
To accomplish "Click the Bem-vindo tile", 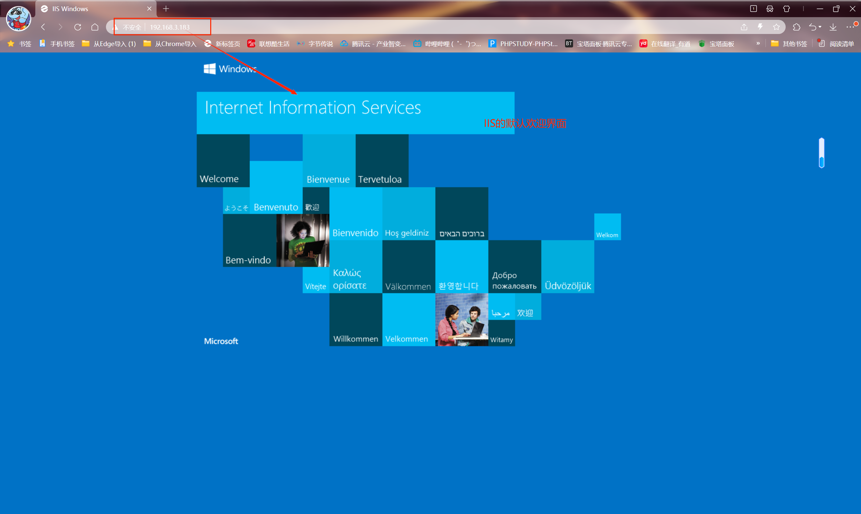I will tap(249, 241).
